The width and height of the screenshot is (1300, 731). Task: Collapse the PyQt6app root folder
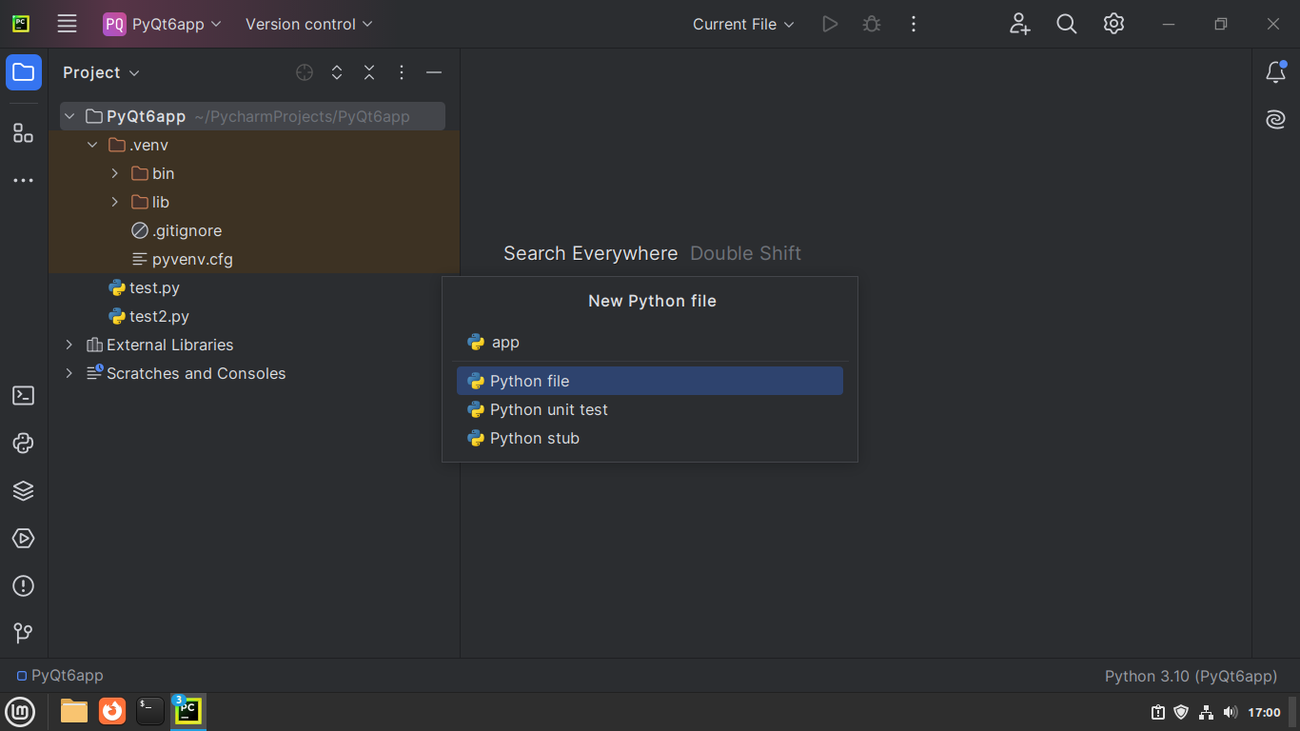[x=69, y=116]
